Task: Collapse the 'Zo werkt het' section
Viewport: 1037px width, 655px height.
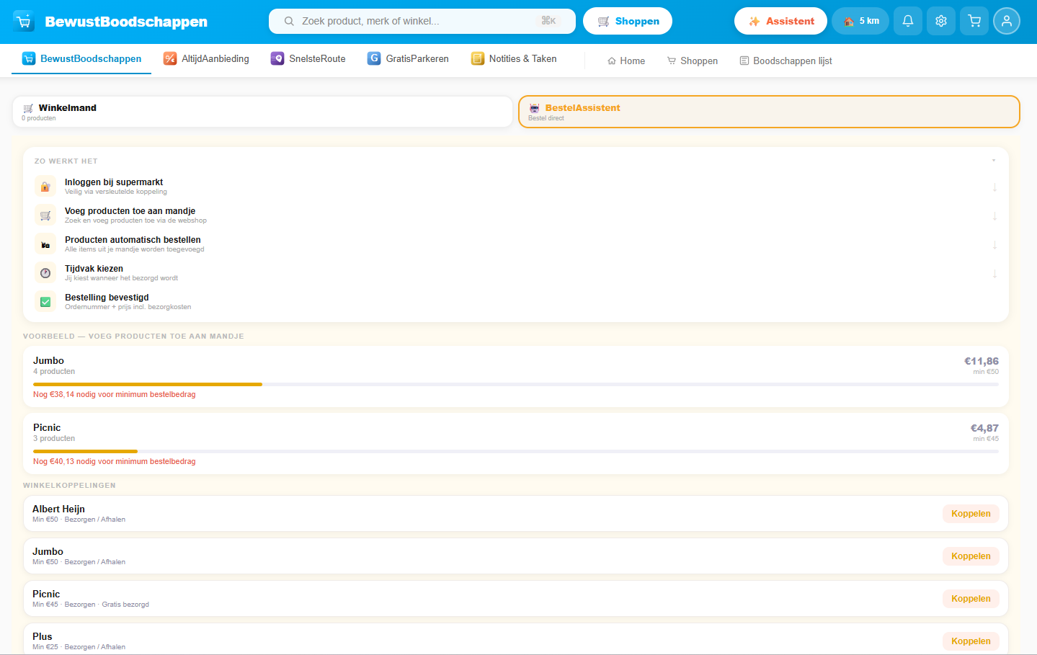Action: [994, 161]
